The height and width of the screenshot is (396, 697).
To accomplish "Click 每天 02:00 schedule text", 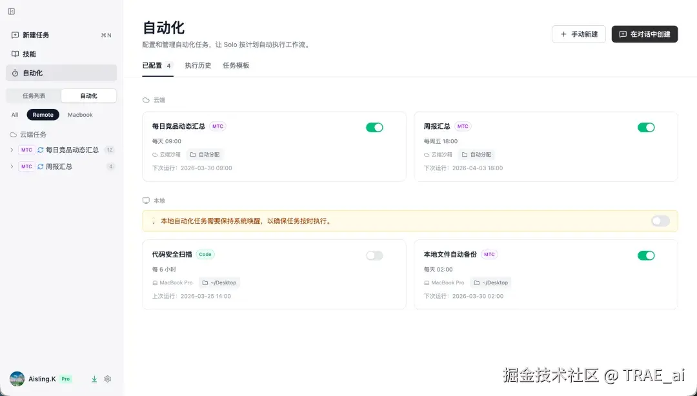I will (438, 270).
